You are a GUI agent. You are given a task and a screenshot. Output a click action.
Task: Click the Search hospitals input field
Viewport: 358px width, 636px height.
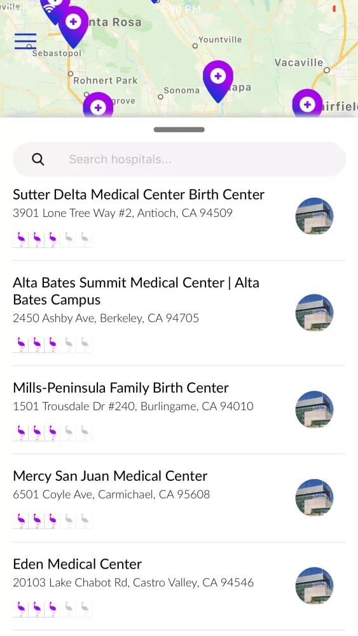[179, 160]
